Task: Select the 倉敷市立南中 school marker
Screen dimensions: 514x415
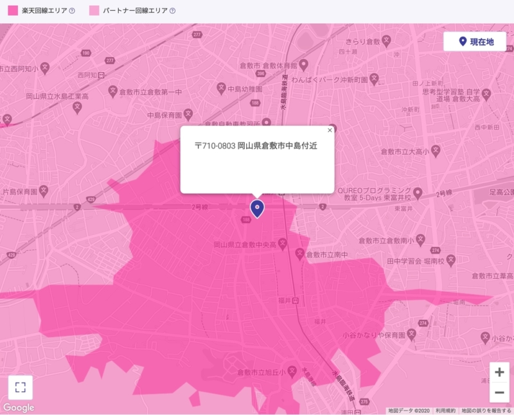Action: pos(299,254)
